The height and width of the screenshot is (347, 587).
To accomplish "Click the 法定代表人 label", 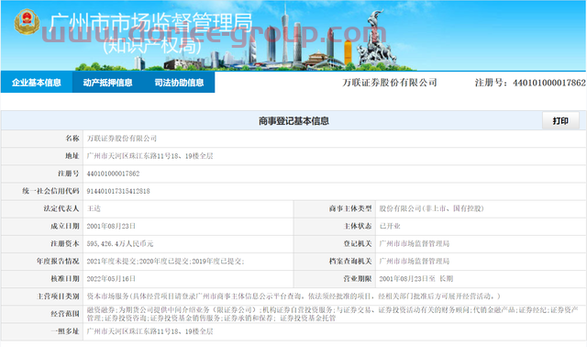I will pyautogui.click(x=61, y=208).
